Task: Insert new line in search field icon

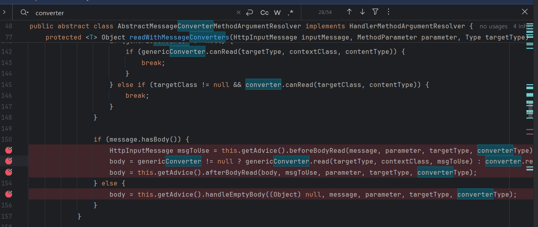Action: click(x=250, y=12)
